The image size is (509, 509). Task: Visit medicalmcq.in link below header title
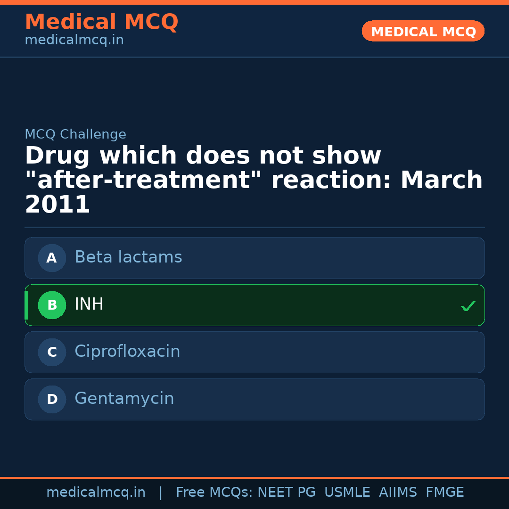[74, 41]
